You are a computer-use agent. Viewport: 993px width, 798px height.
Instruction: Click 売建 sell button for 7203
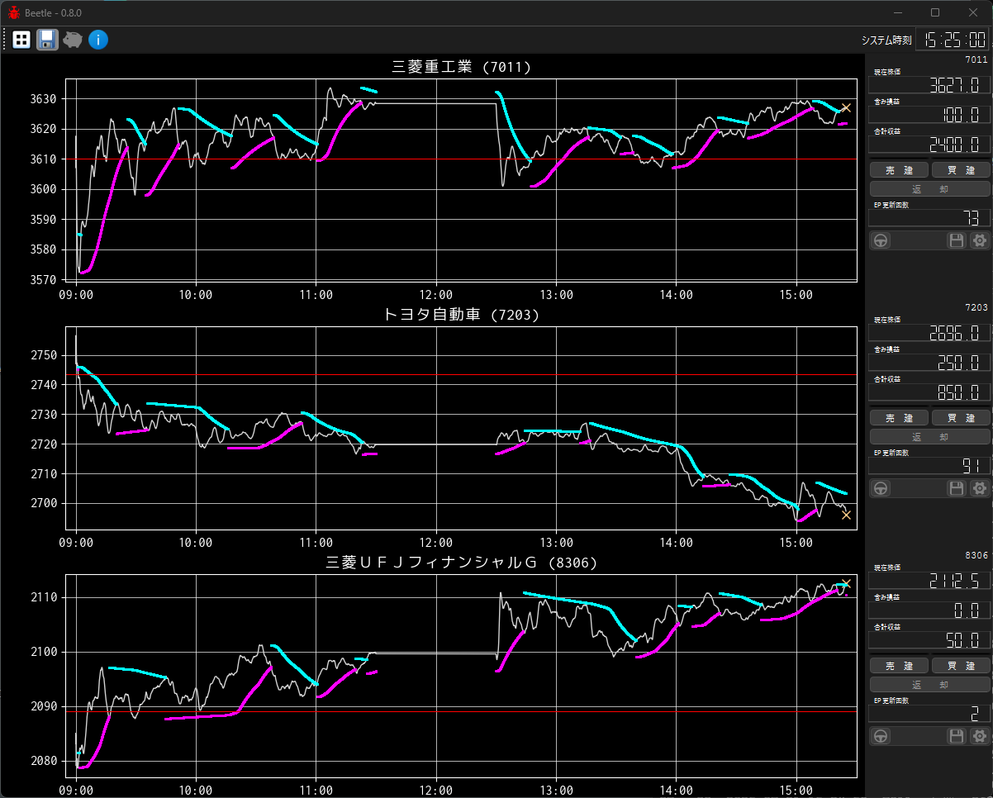[899, 418]
